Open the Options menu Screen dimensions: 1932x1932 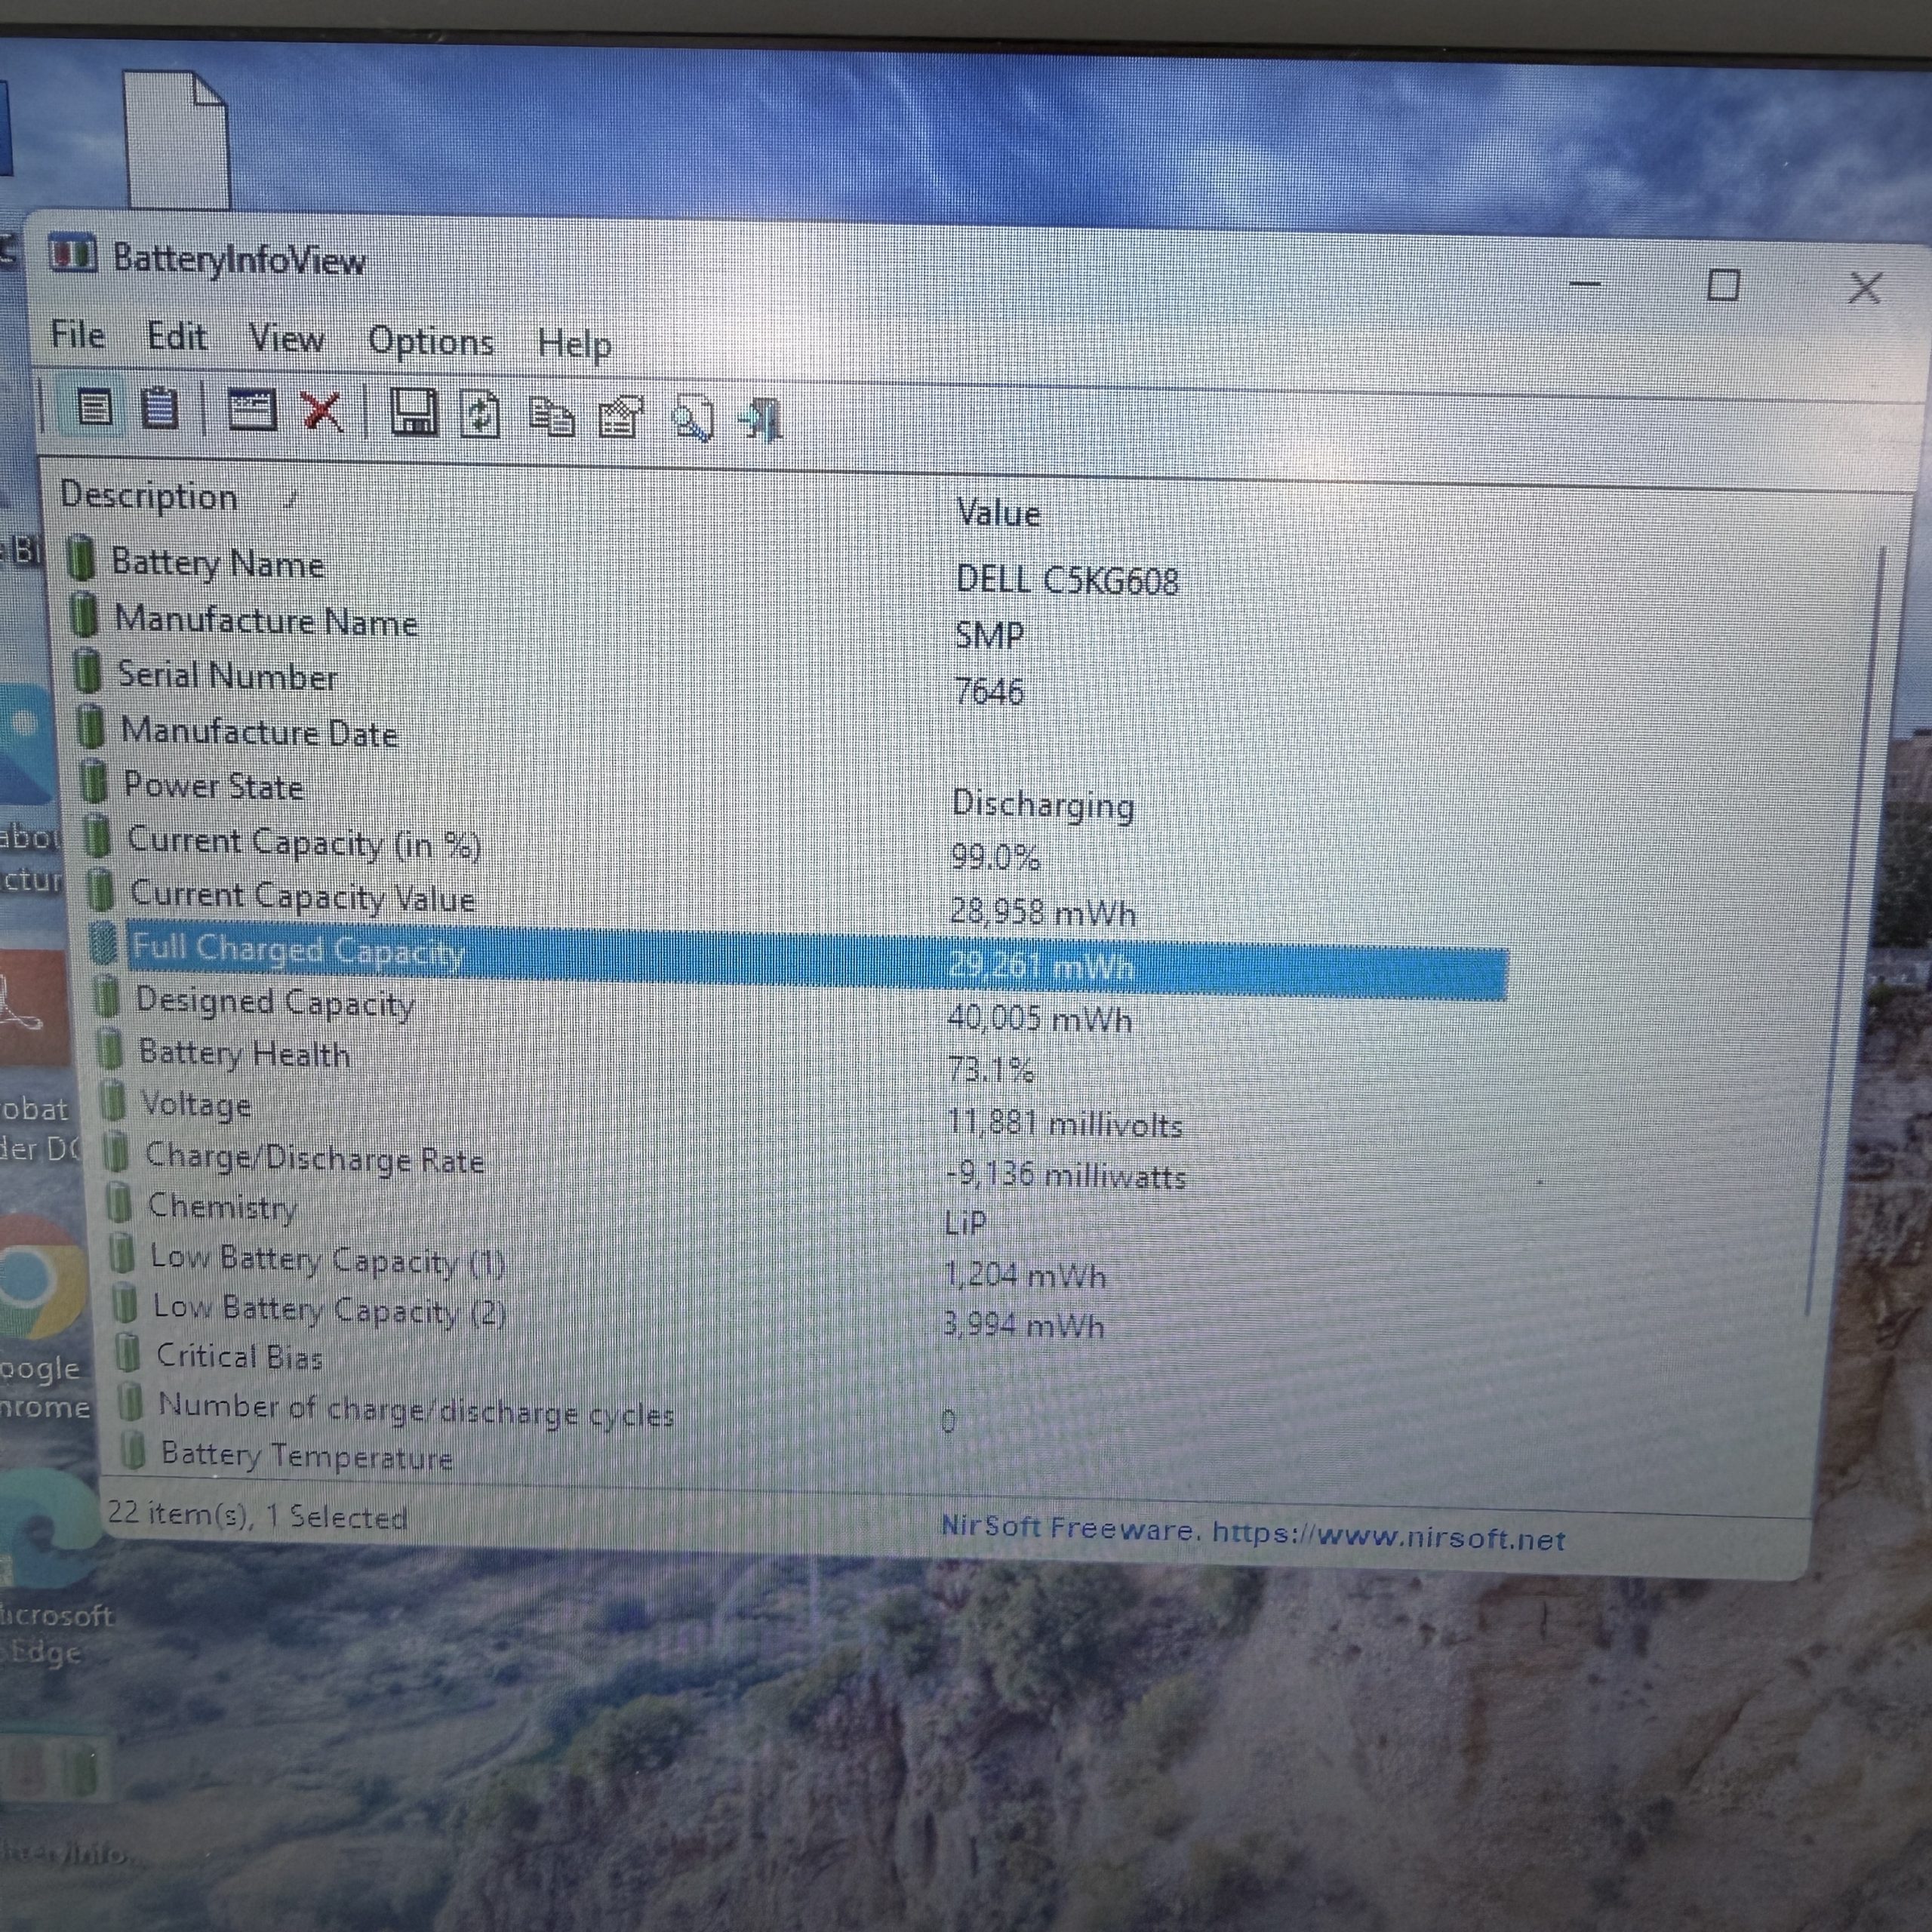[431, 342]
